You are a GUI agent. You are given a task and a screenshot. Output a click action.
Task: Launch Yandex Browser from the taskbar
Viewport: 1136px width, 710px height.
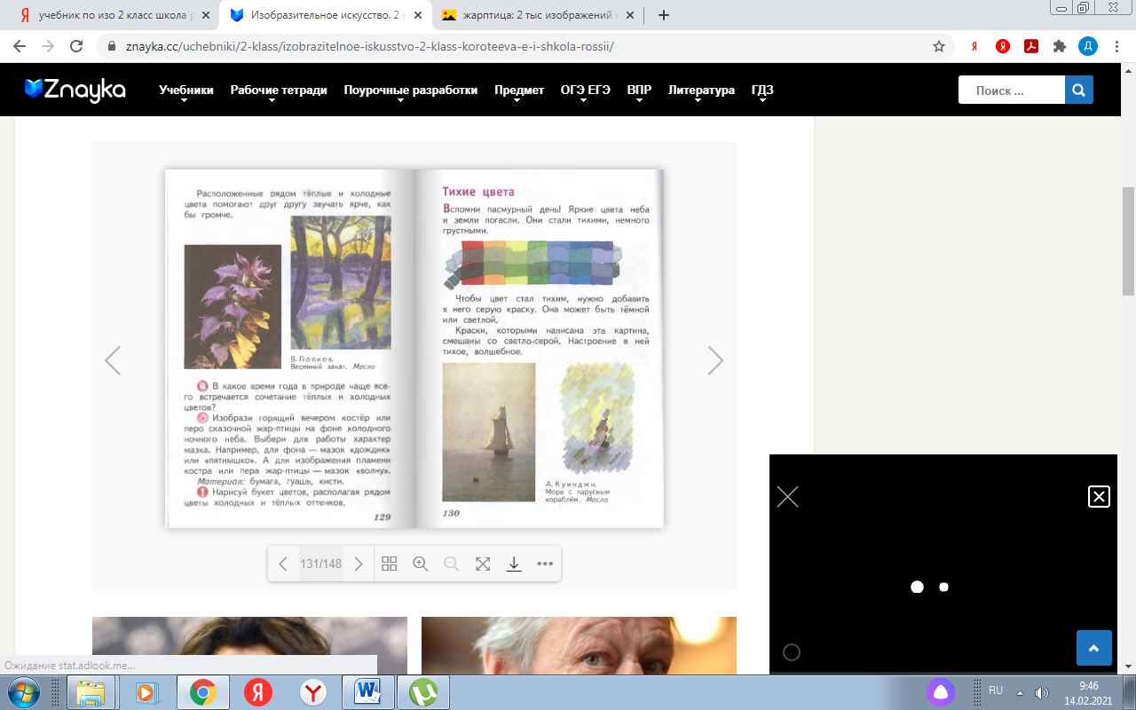click(x=313, y=692)
